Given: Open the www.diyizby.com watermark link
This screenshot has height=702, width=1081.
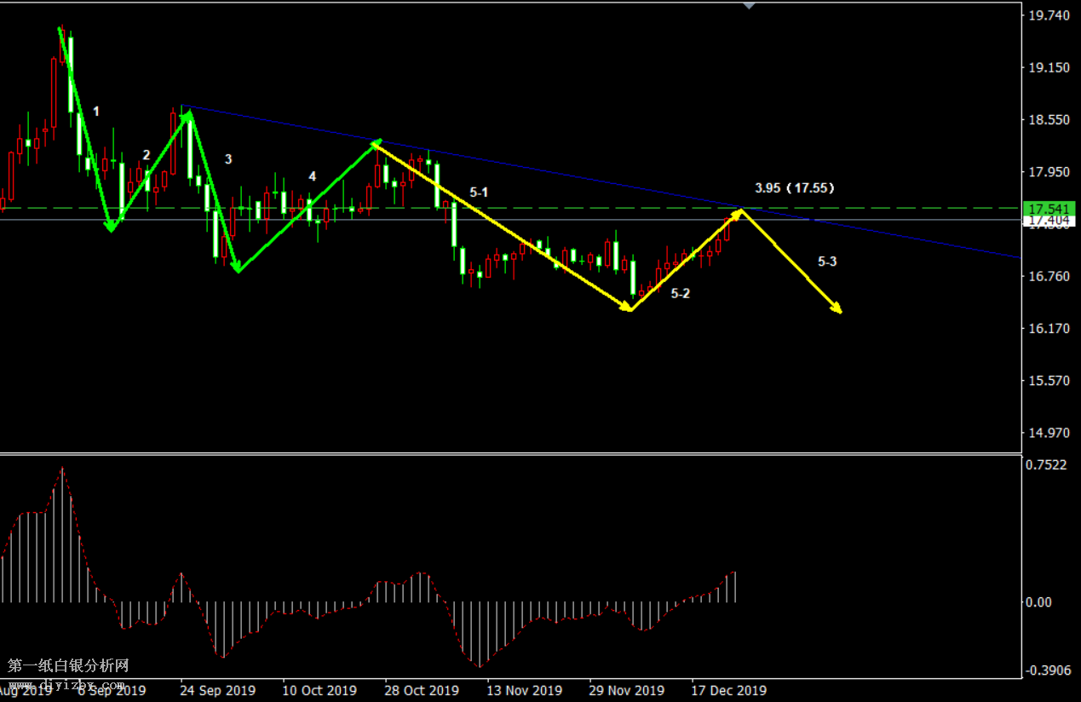Looking at the screenshot, I should click(x=66, y=684).
